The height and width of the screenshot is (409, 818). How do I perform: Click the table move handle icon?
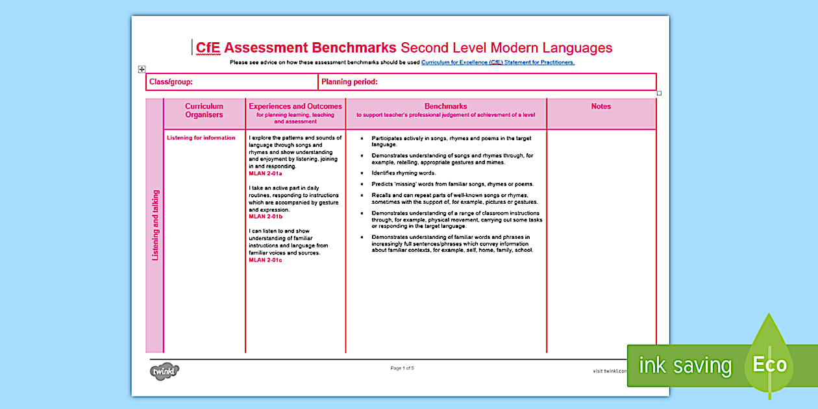click(x=142, y=68)
